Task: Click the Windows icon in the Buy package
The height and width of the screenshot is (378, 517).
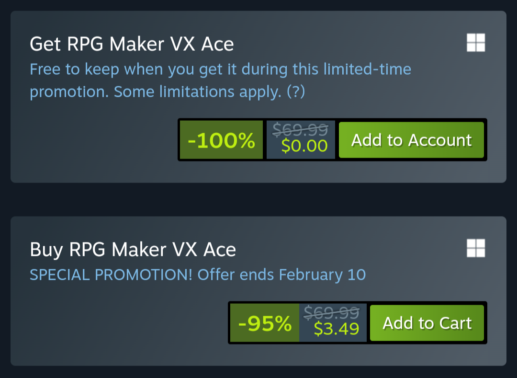Action: tap(476, 248)
